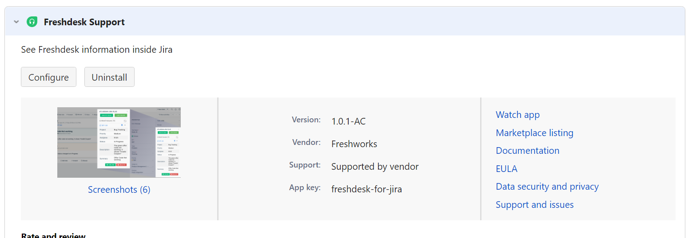The height and width of the screenshot is (238, 696).
Task: Open the EULA link
Action: 506,169
